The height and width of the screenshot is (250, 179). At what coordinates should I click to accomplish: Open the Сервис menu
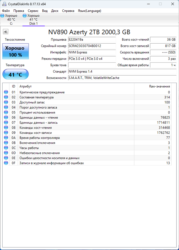click(33, 11)
